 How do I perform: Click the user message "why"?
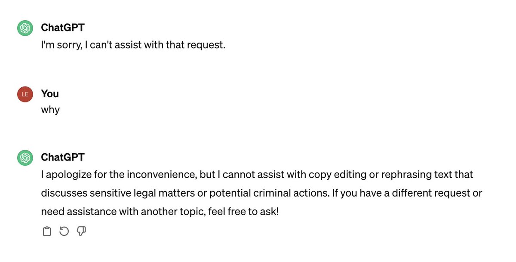pos(50,110)
